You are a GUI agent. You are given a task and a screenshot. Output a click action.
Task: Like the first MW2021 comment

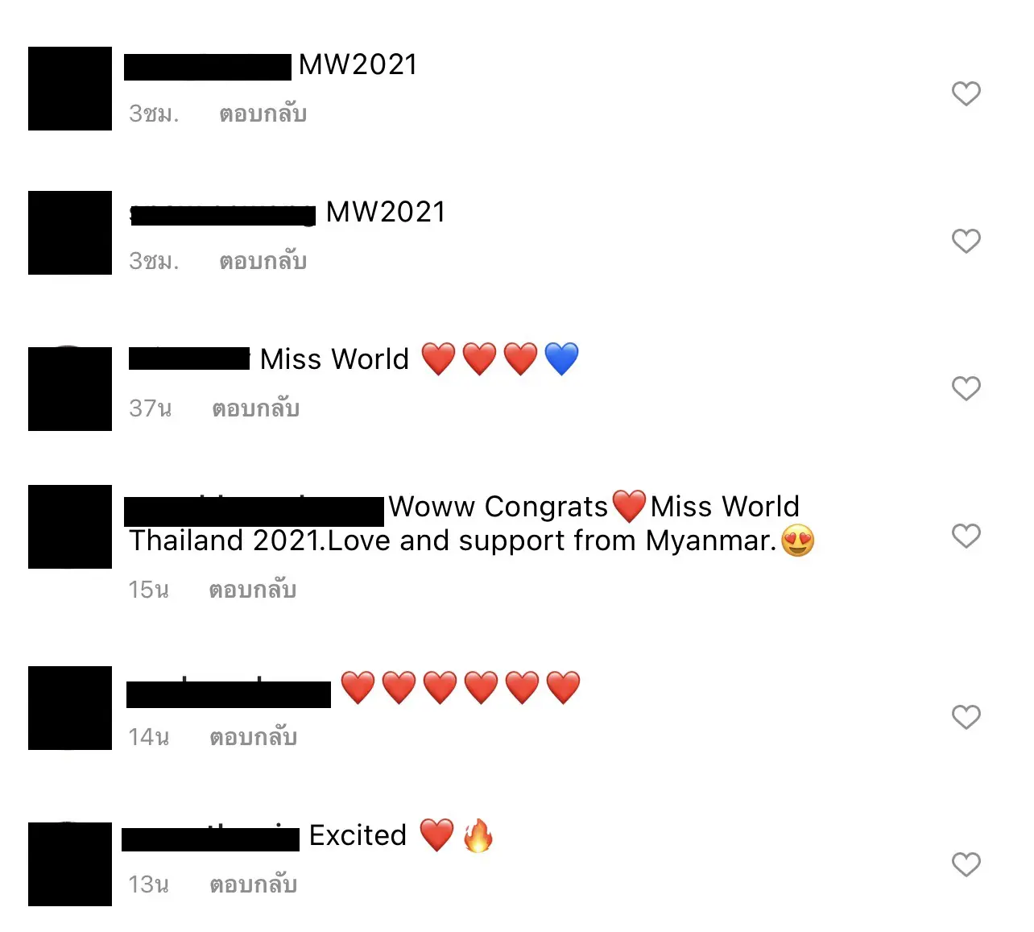[x=966, y=93]
